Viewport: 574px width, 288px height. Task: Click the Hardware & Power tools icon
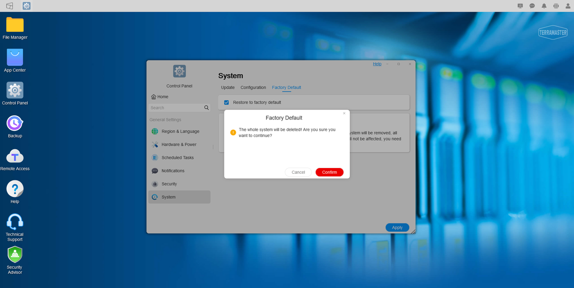click(x=155, y=145)
